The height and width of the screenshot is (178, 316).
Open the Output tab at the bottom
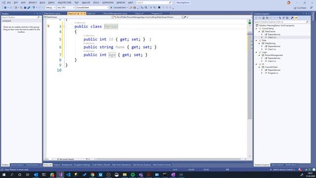click(x=57, y=165)
